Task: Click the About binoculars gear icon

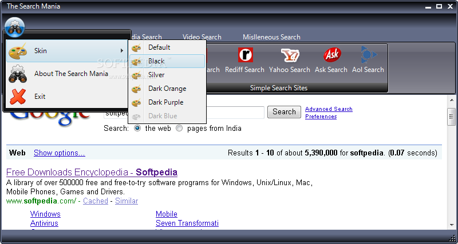Action: [18, 74]
